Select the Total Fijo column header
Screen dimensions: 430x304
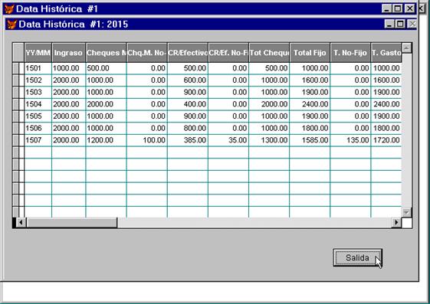[x=310, y=53]
